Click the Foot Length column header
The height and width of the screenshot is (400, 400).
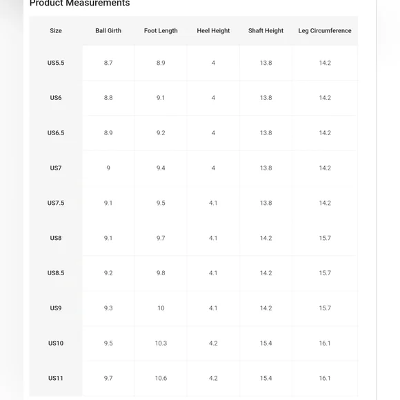161,30
